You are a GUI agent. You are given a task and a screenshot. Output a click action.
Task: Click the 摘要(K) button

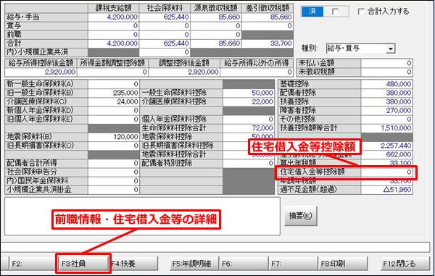pyautogui.click(x=300, y=216)
